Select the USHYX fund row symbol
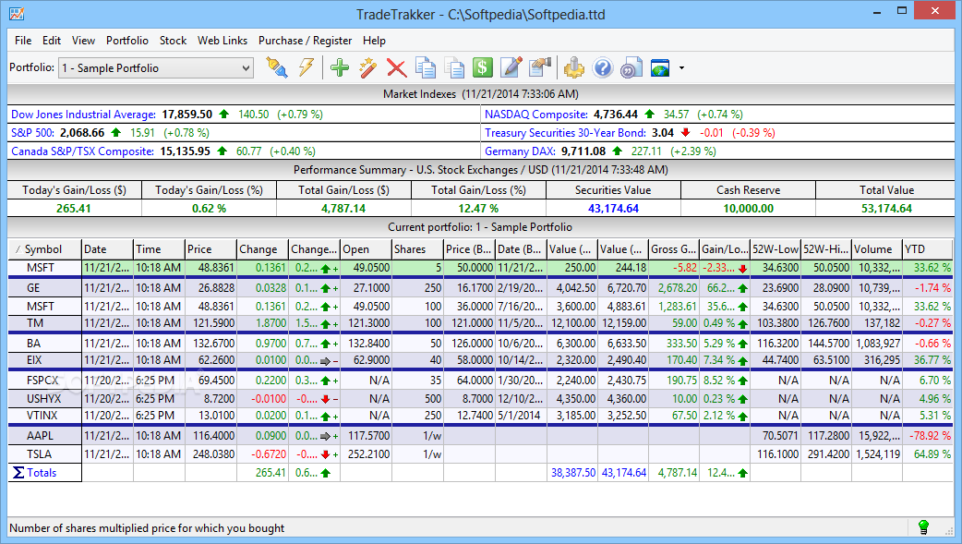This screenshot has height=544, width=962. pos(45,398)
